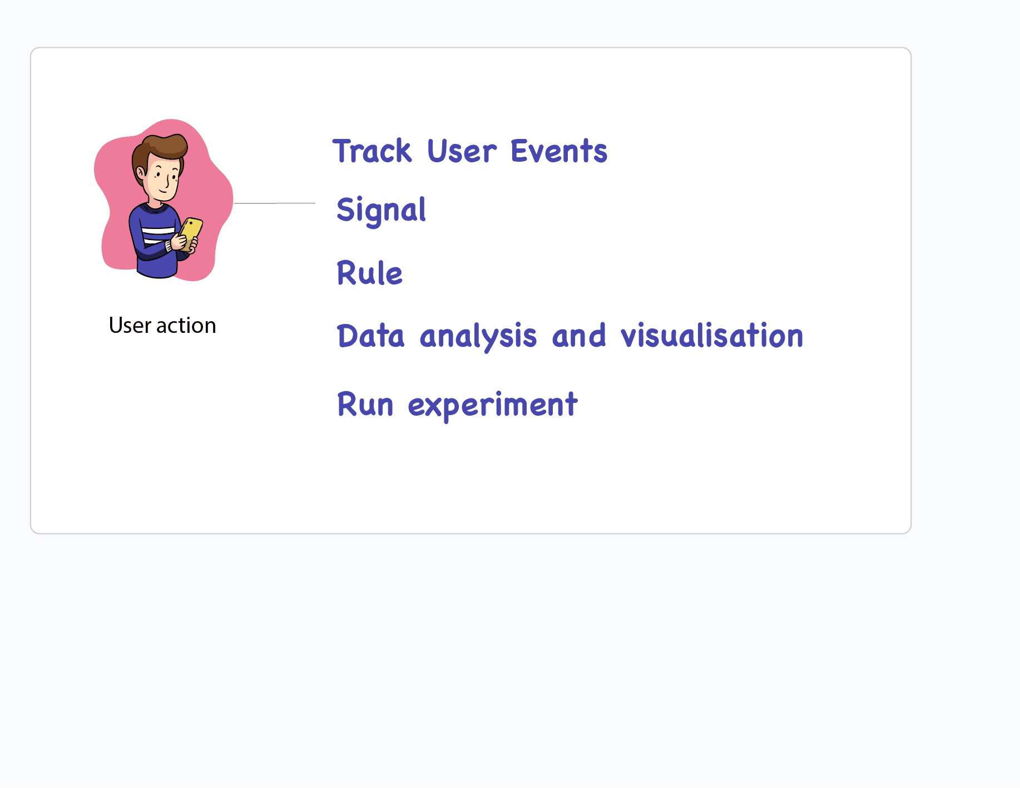Image resolution: width=1020 pixels, height=788 pixels.
Task: Click the yellow phone in the illustration
Action: click(x=191, y=231)
